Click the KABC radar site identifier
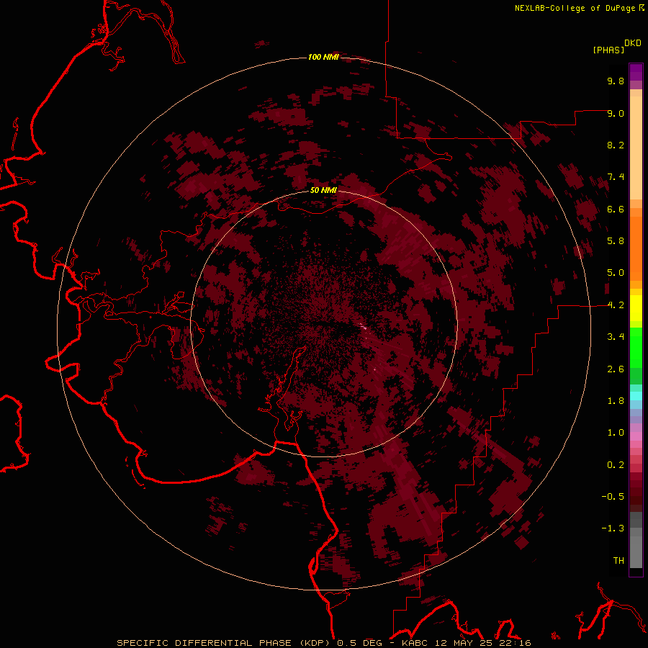The height and width of the screenshot is (648, 648). pyautogui.click(x=415, y=643)
